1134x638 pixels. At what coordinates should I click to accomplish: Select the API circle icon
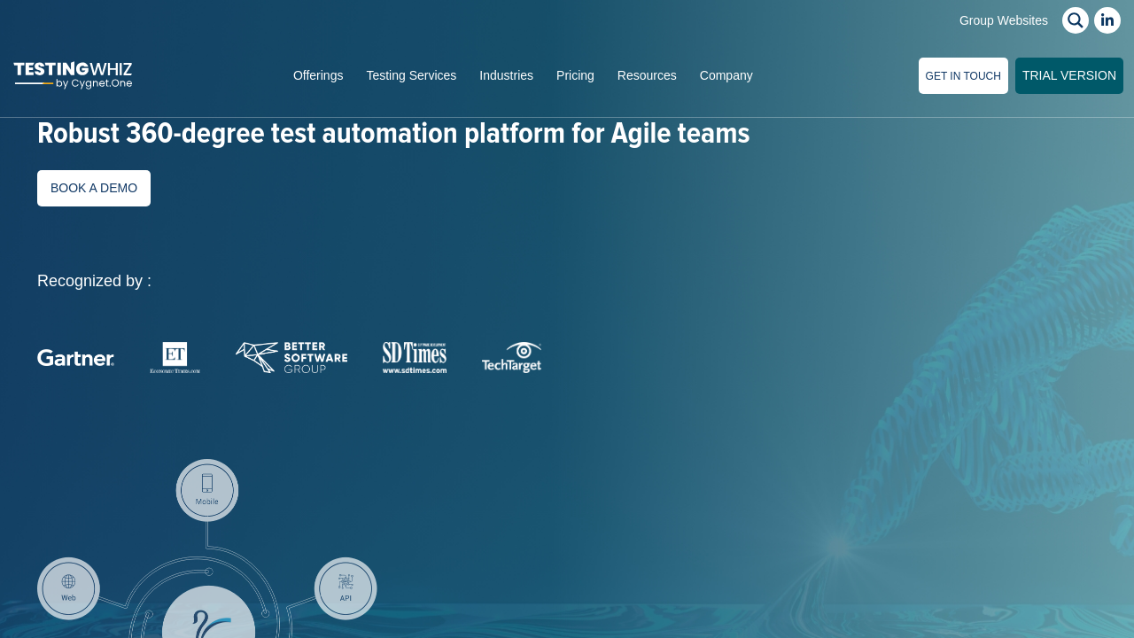click(346, 588)
